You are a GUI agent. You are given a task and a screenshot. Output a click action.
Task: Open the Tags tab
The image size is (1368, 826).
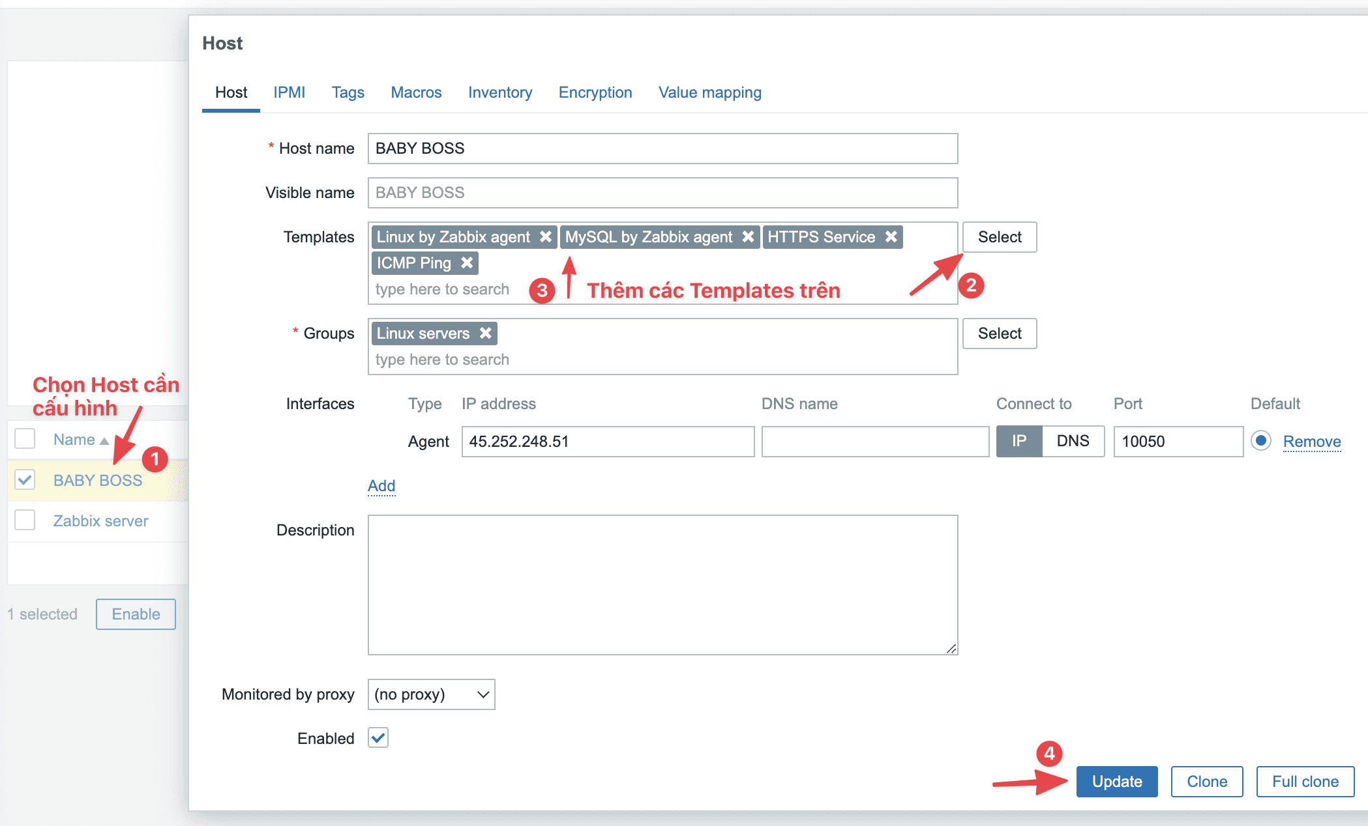coord(348,93)
